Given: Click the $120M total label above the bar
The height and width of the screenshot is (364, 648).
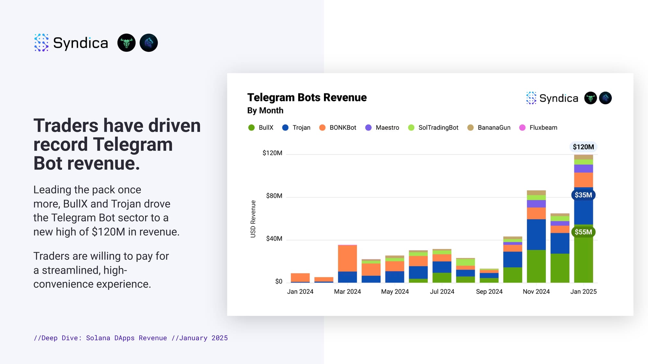Looking at the screenshot, I should coord(583,147).
